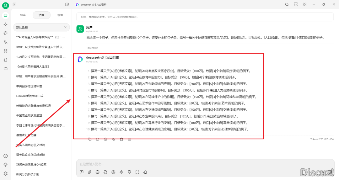Open search icon in the top bar
The width and height of the screenshot is (339, 180).
tap(287, 4)
